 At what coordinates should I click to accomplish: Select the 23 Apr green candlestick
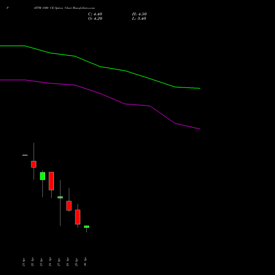point(42,176)
